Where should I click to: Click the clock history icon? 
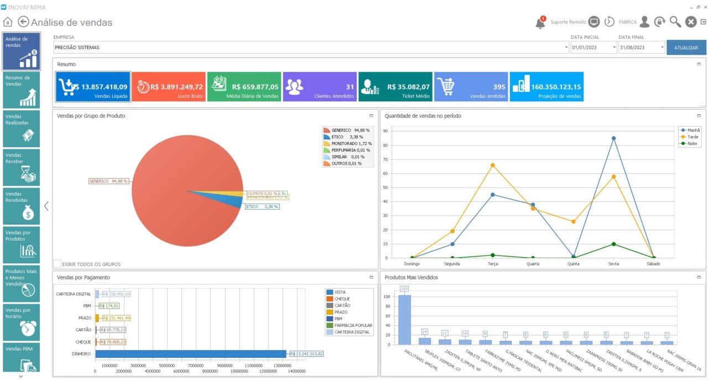click(x=609, y=22)
